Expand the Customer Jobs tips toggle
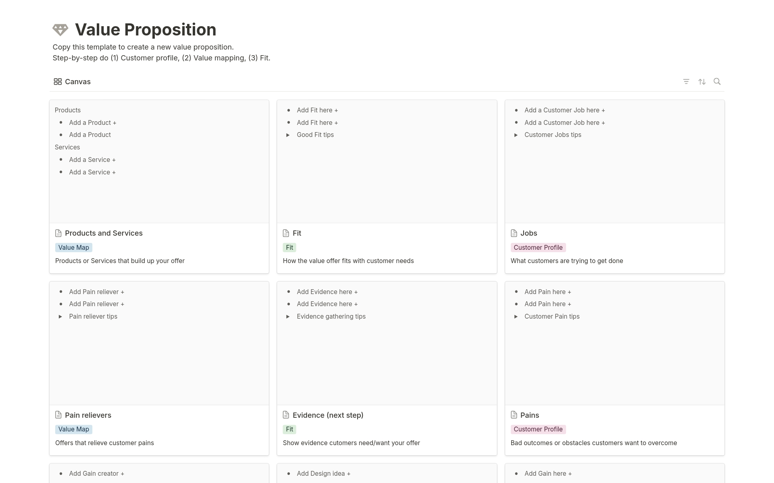The height and width of the screenshot is (483, 774). 516,135
